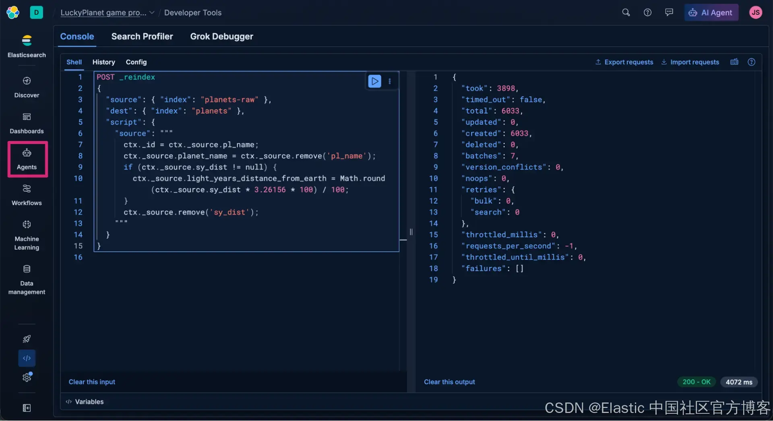Click the 200 - OK status badge
The height and width of the screenshot is (421, 773).
[696, 382]
